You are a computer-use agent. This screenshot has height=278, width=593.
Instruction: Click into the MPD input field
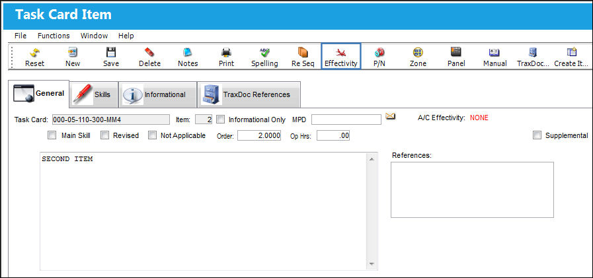click(x=346, y=120)
